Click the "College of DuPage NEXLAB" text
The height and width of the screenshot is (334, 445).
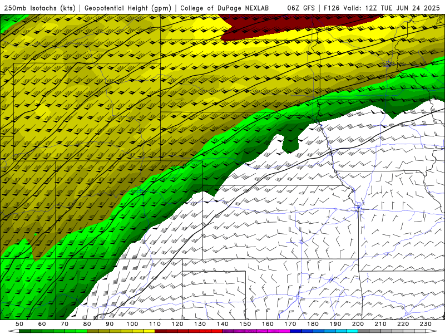pyautogui.click(x=225, y=8)
